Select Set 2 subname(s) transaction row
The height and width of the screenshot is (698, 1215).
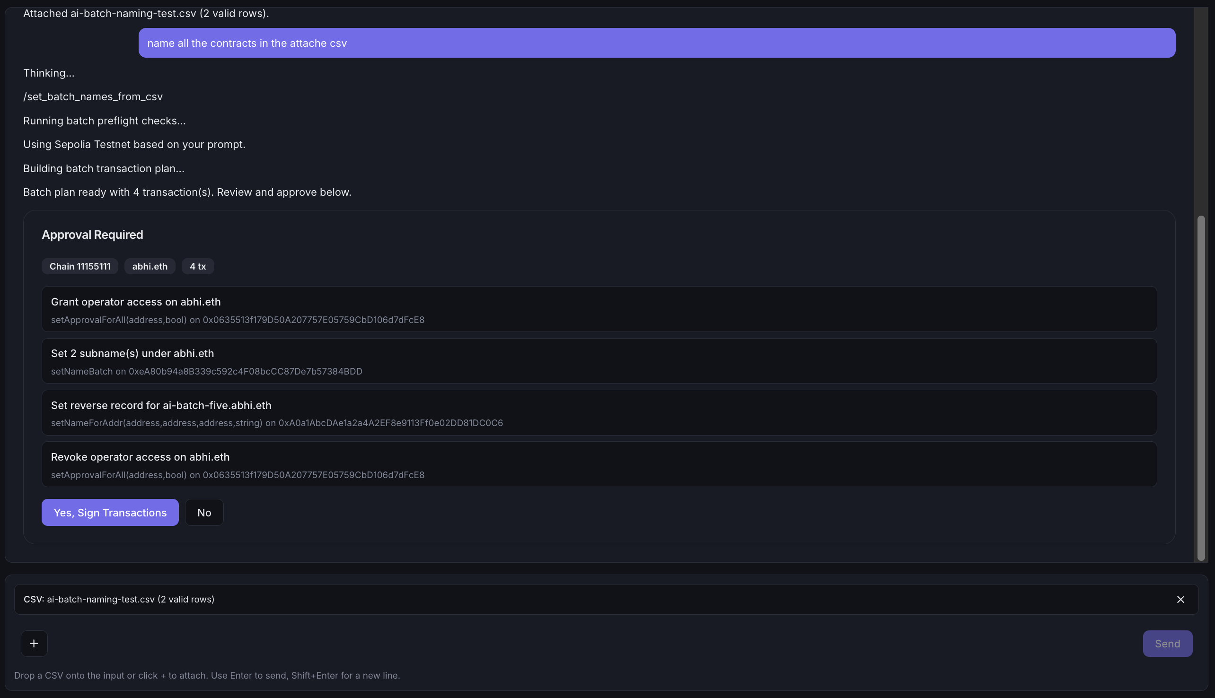(599, 361)
